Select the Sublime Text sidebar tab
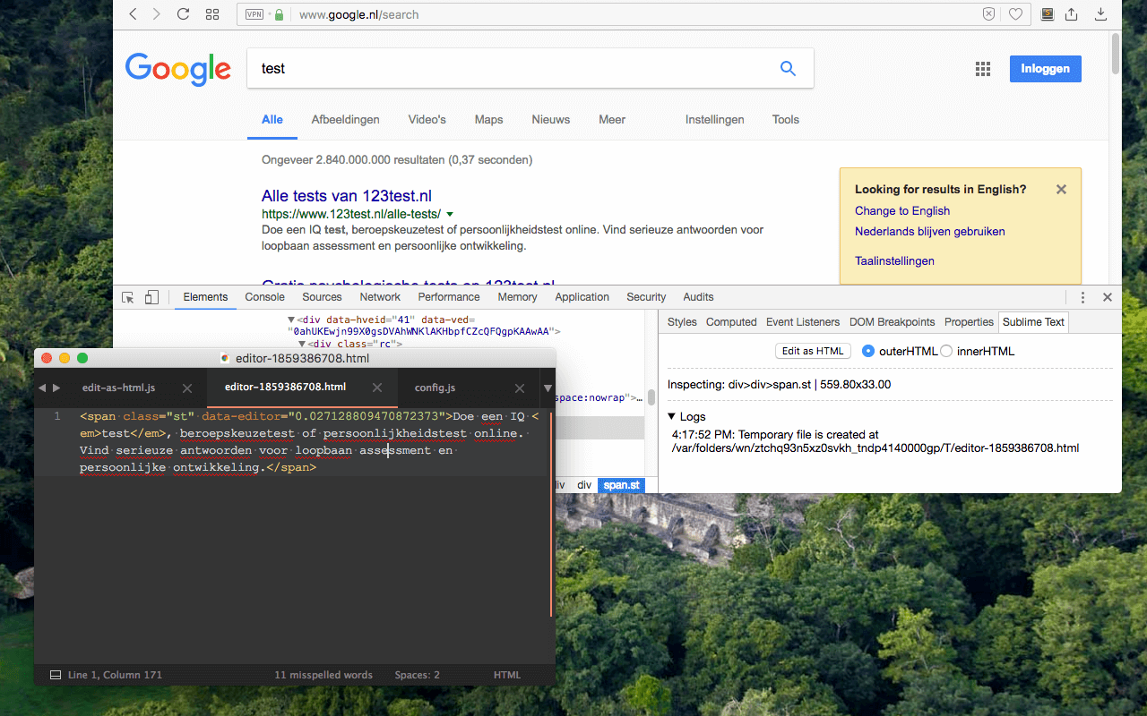The image size is (1147, 716). point(1033,322)
